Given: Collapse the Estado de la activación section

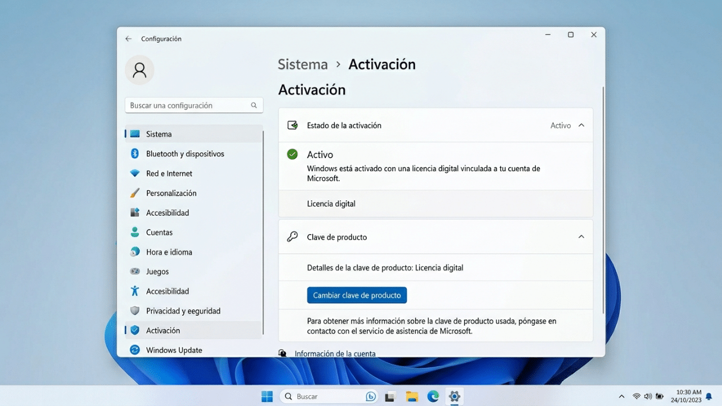Looking at the screenshot, I should 581,125.
